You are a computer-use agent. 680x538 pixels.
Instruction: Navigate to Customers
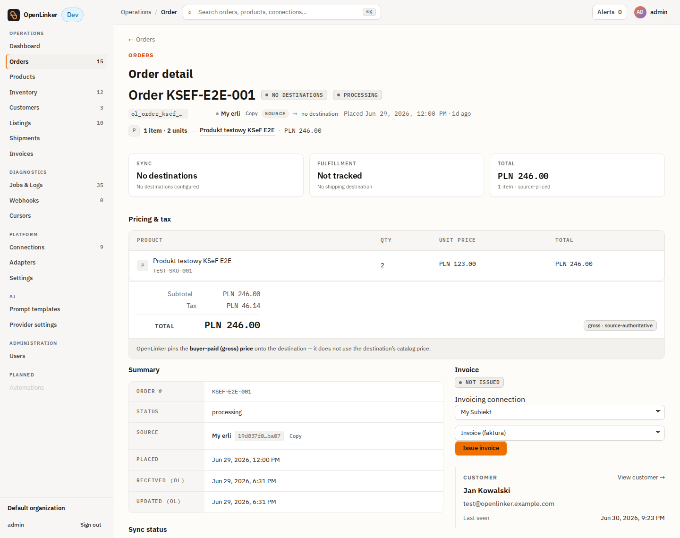[x=56, y=108]
